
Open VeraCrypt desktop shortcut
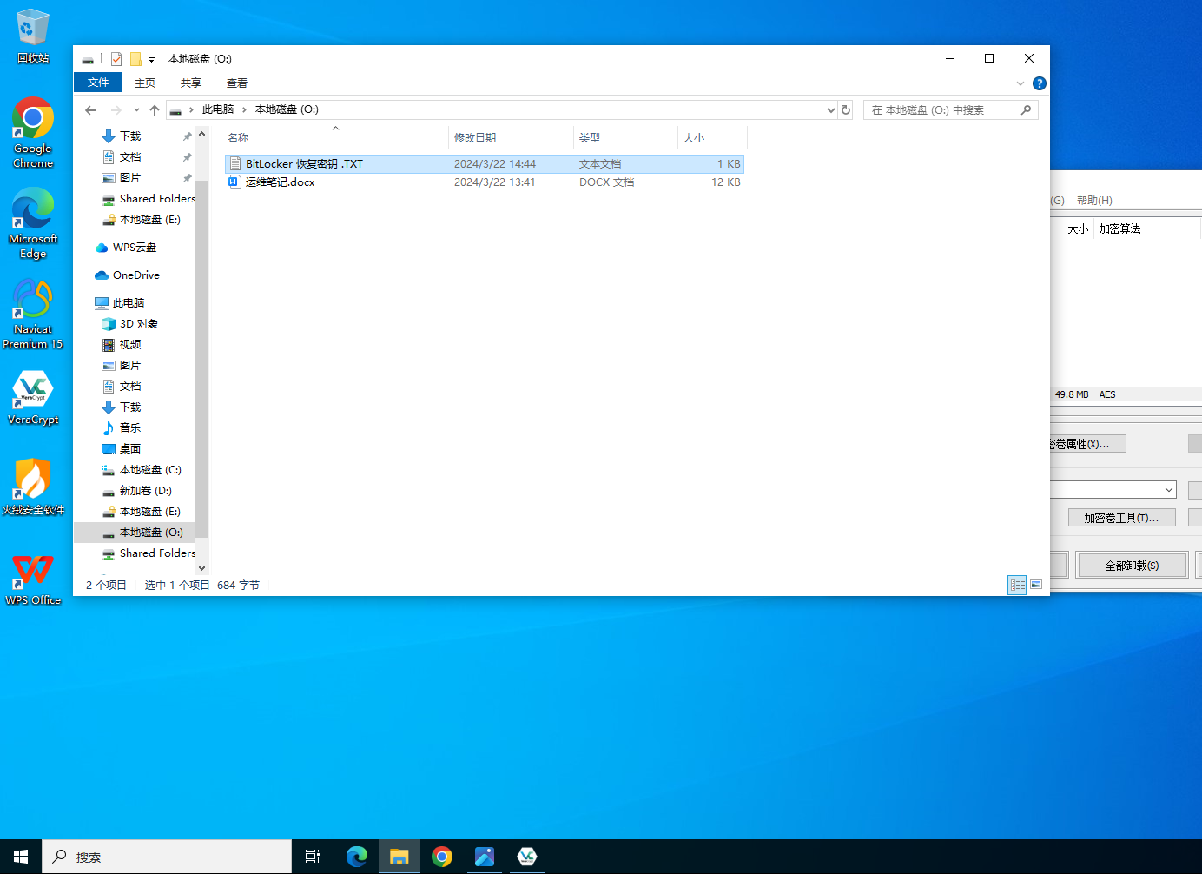click(x=33, y=398)
